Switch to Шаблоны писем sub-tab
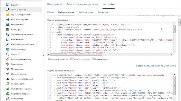Viewport: 181px width, 101px height. click(x=86, y=12)
